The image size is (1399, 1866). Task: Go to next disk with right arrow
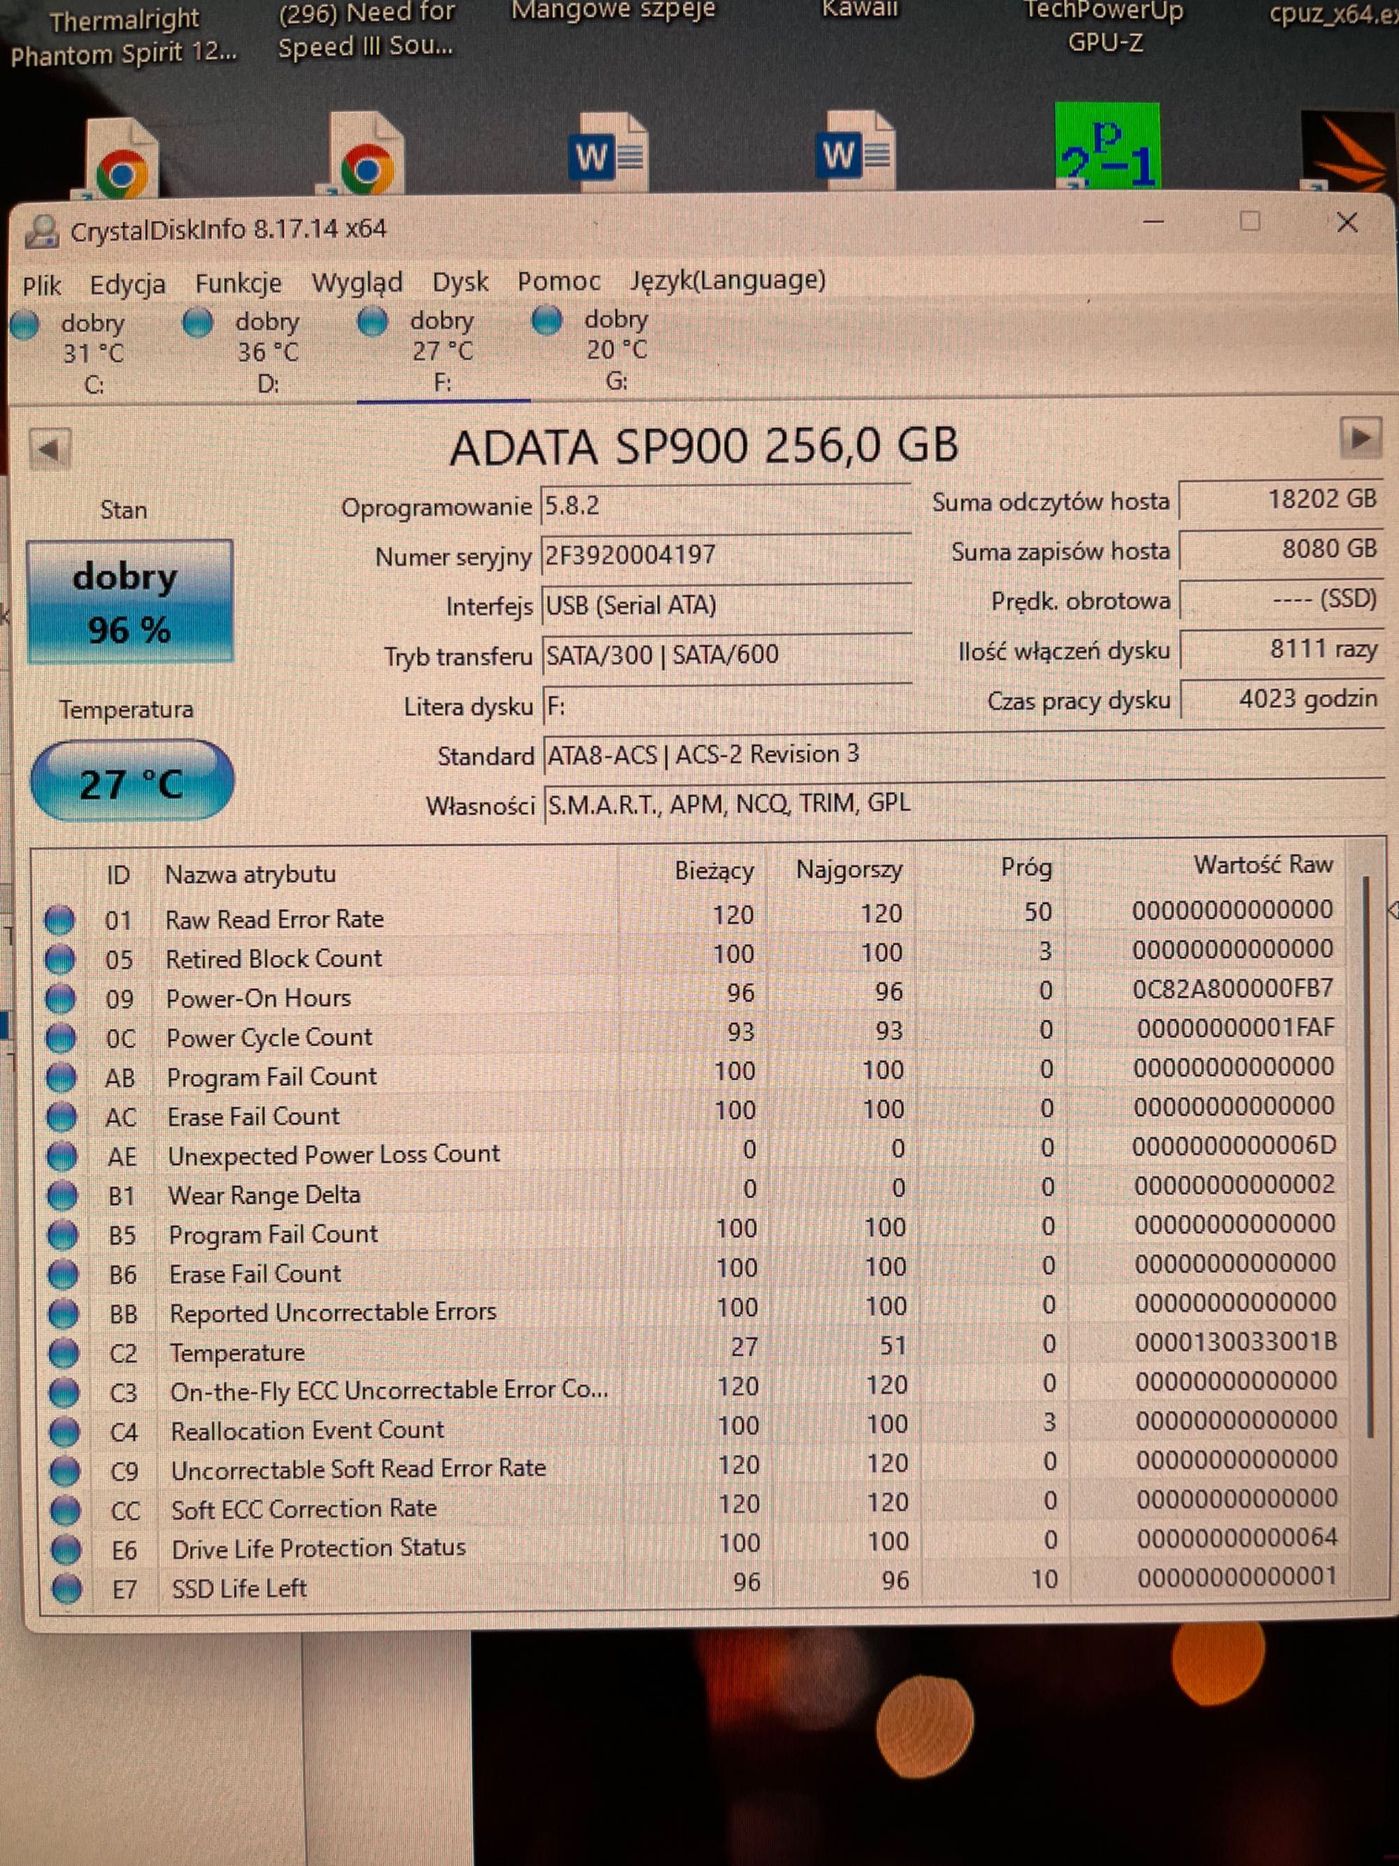pos(1361,438)
